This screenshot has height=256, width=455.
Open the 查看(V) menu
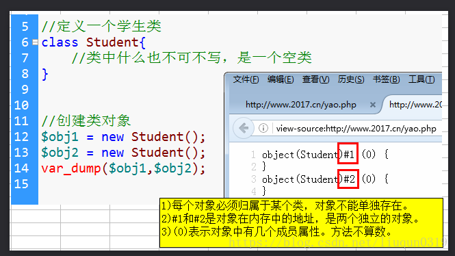[x=315, y=79]
